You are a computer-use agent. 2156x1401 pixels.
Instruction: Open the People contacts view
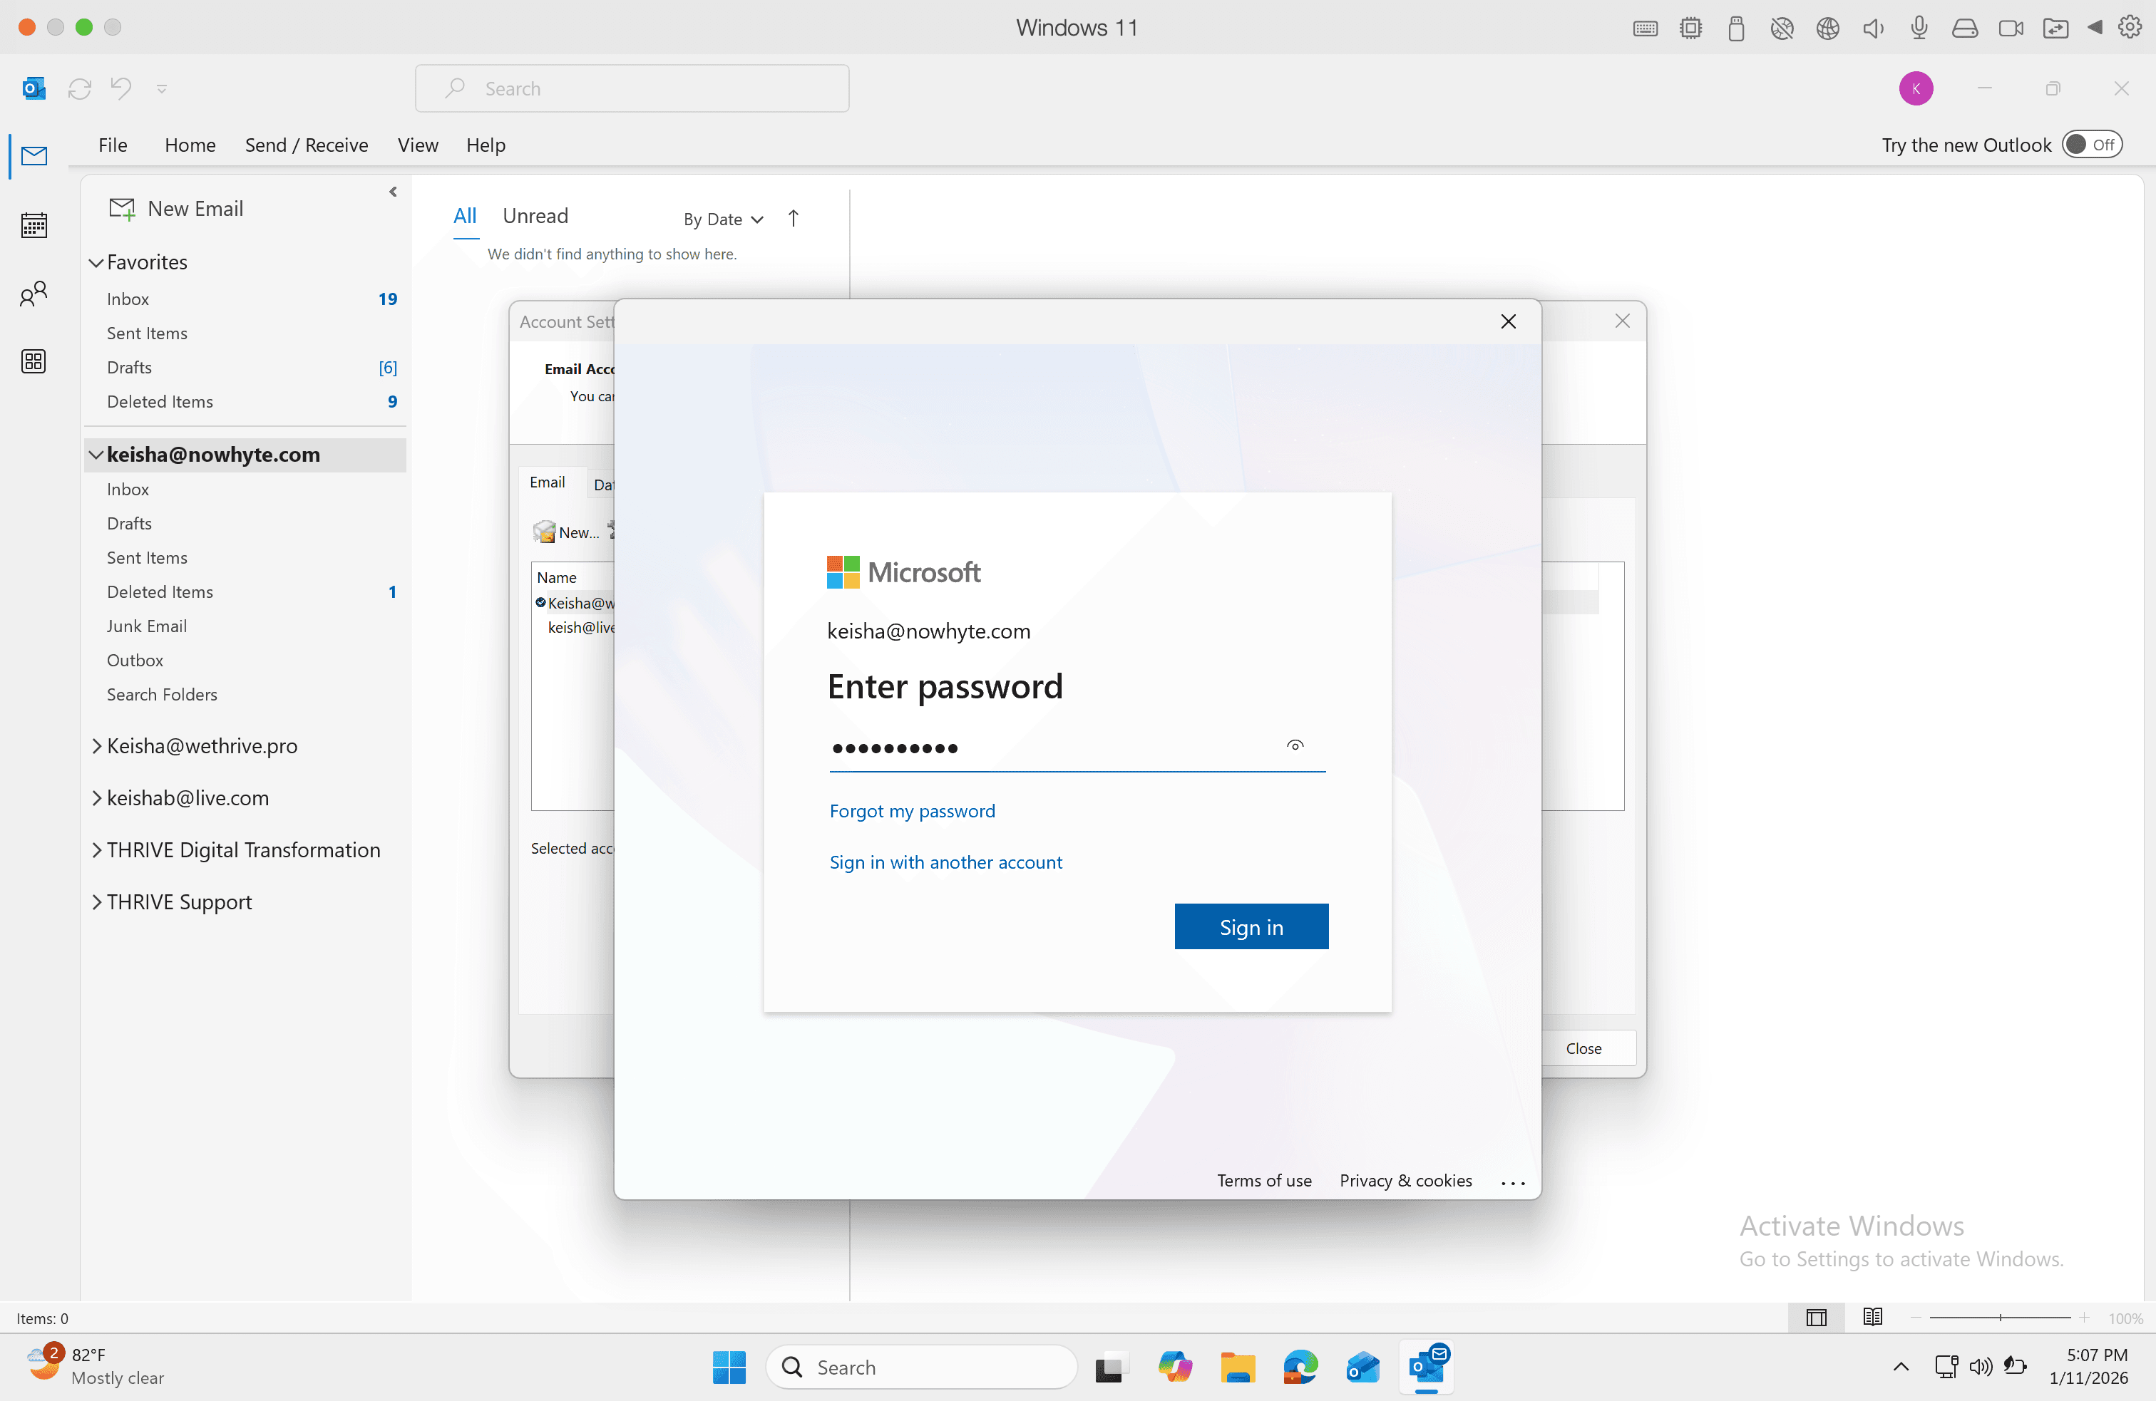34,294
